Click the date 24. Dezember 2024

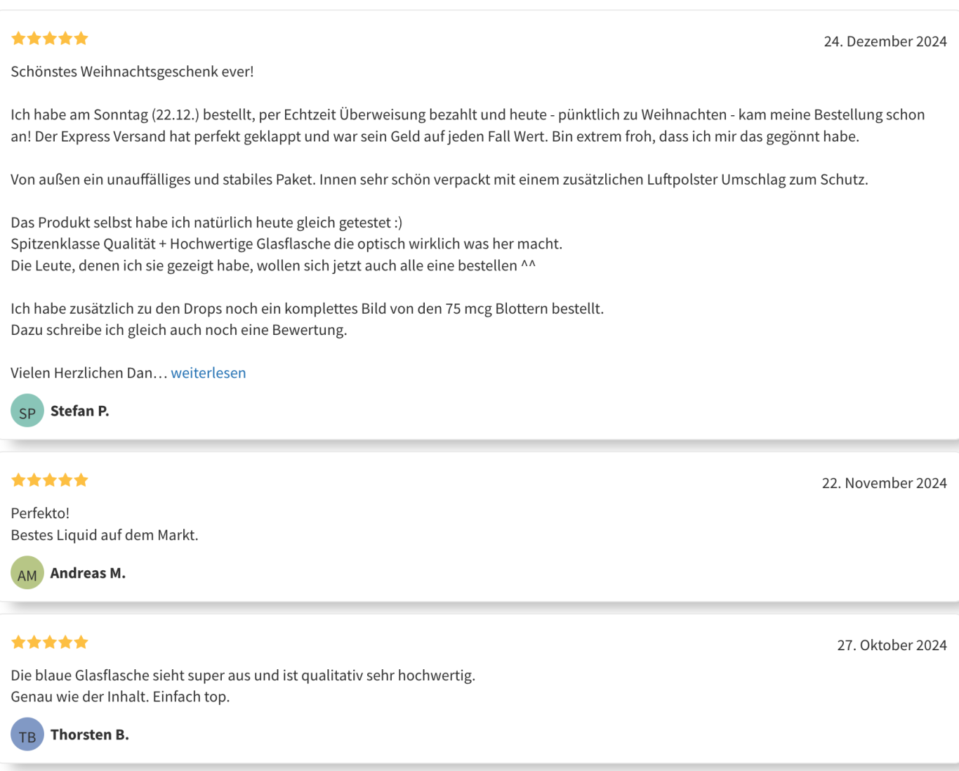coord(885,41)
